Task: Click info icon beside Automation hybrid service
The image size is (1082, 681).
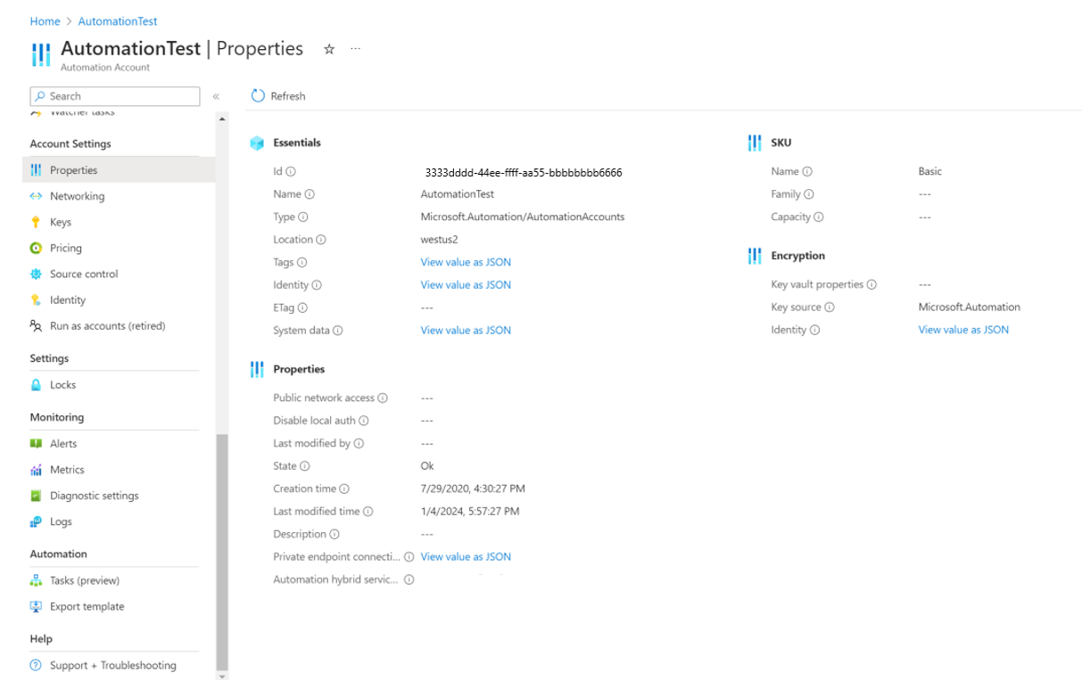Action: (409, 579)
